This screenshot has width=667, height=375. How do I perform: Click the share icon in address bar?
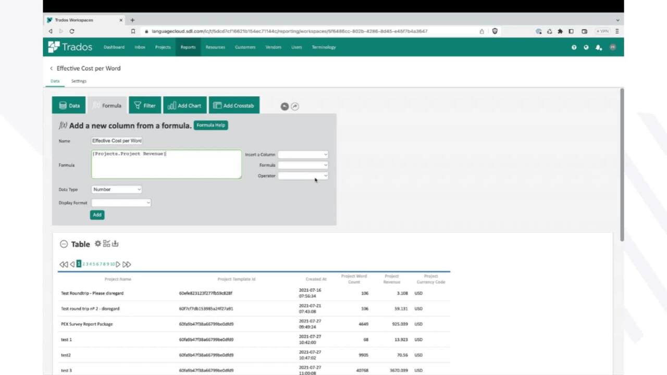(481, 31)
